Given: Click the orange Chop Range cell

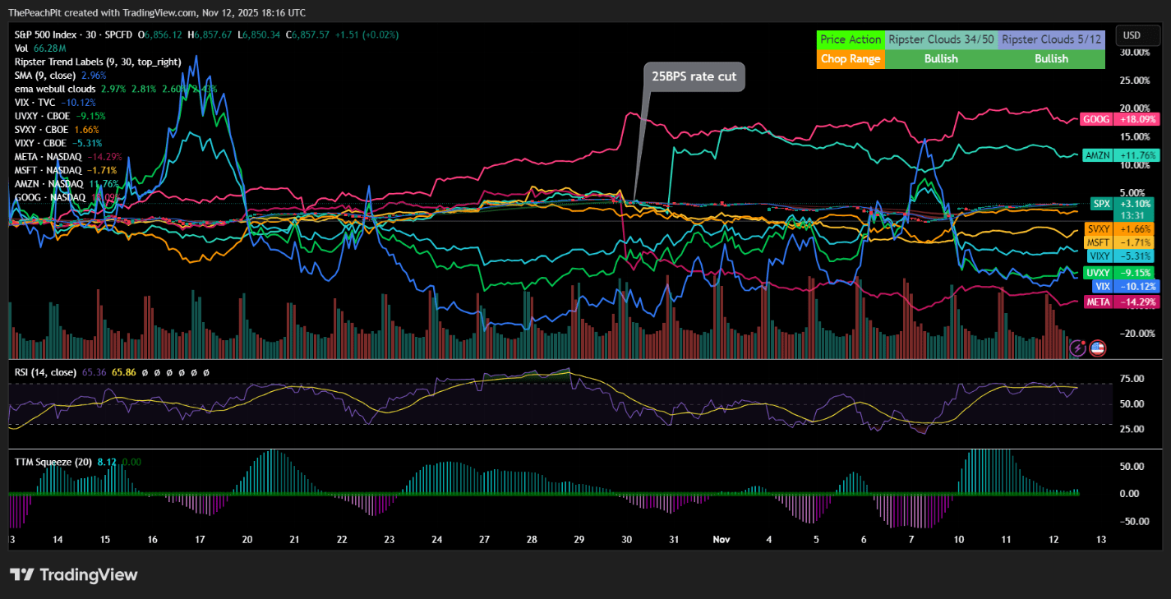Looking at the screenshot, I should pyautogui.click(x=851, y=58).
